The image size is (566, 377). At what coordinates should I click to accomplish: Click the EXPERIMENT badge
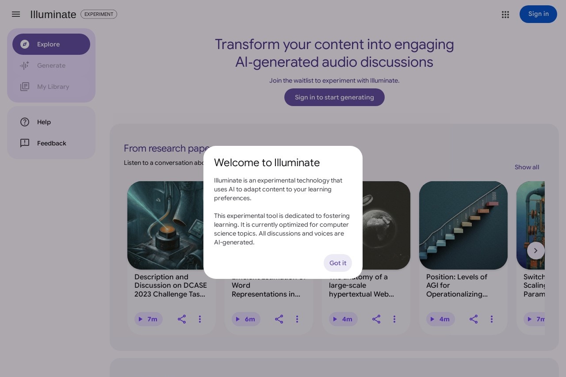click(99, 14)
